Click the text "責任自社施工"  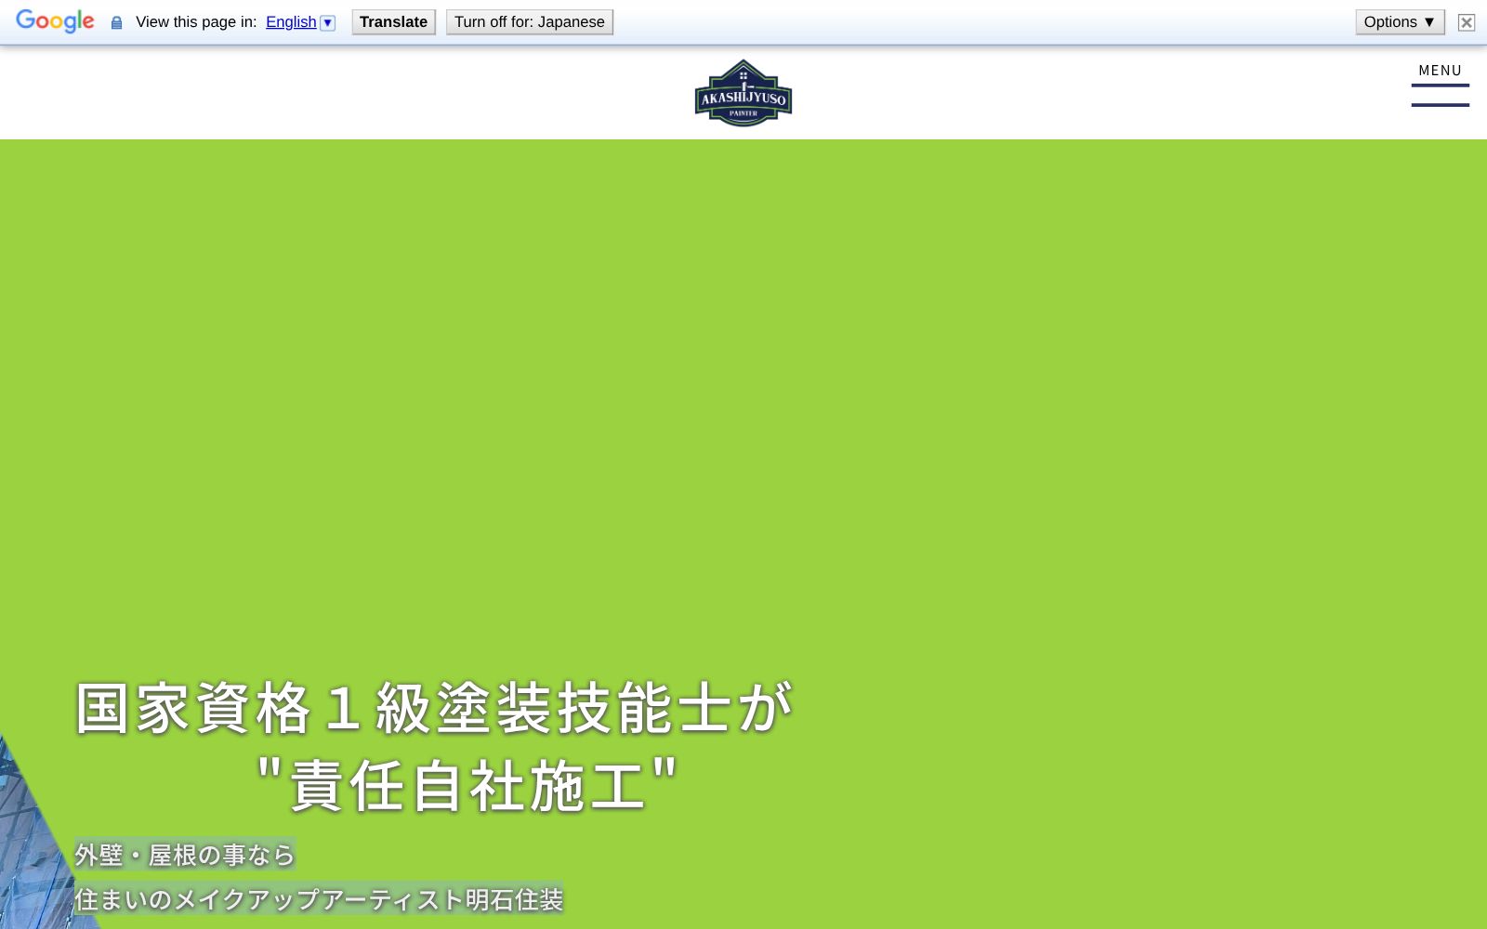(x=467, y=786)
